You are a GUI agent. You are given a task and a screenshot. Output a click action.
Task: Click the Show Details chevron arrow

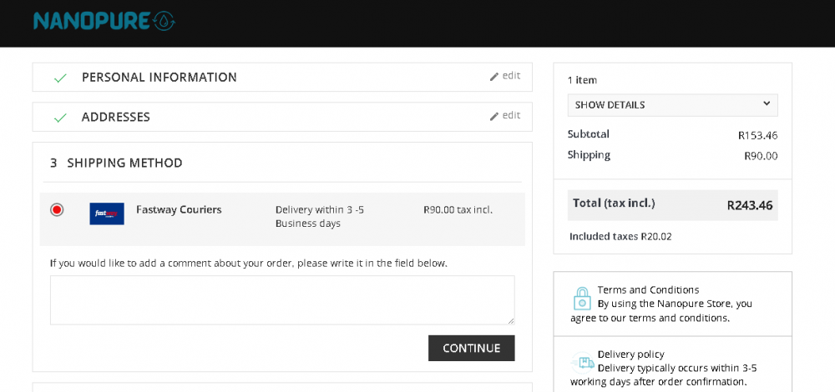tap(767, 104)
